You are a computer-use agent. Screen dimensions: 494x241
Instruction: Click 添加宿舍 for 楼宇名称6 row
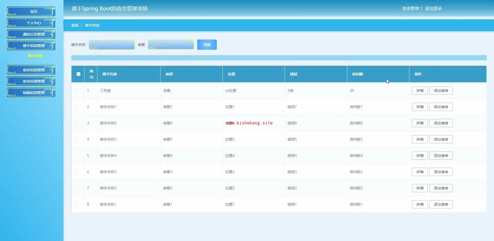(441, 123)
